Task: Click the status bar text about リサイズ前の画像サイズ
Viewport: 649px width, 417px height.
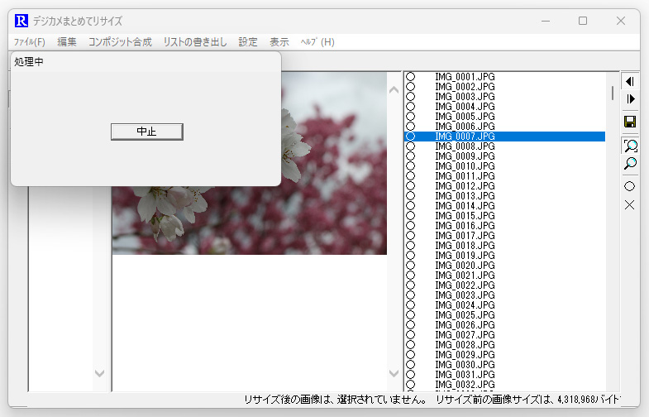Action: tap(527, 400)
